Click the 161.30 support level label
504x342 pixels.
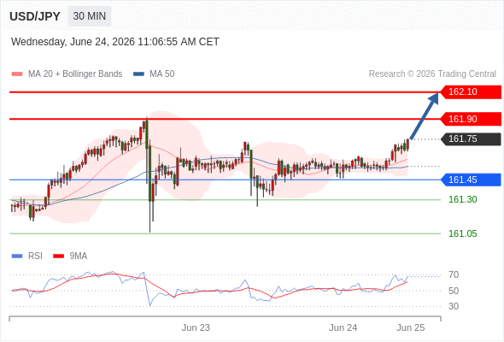[x=462, y=199]
